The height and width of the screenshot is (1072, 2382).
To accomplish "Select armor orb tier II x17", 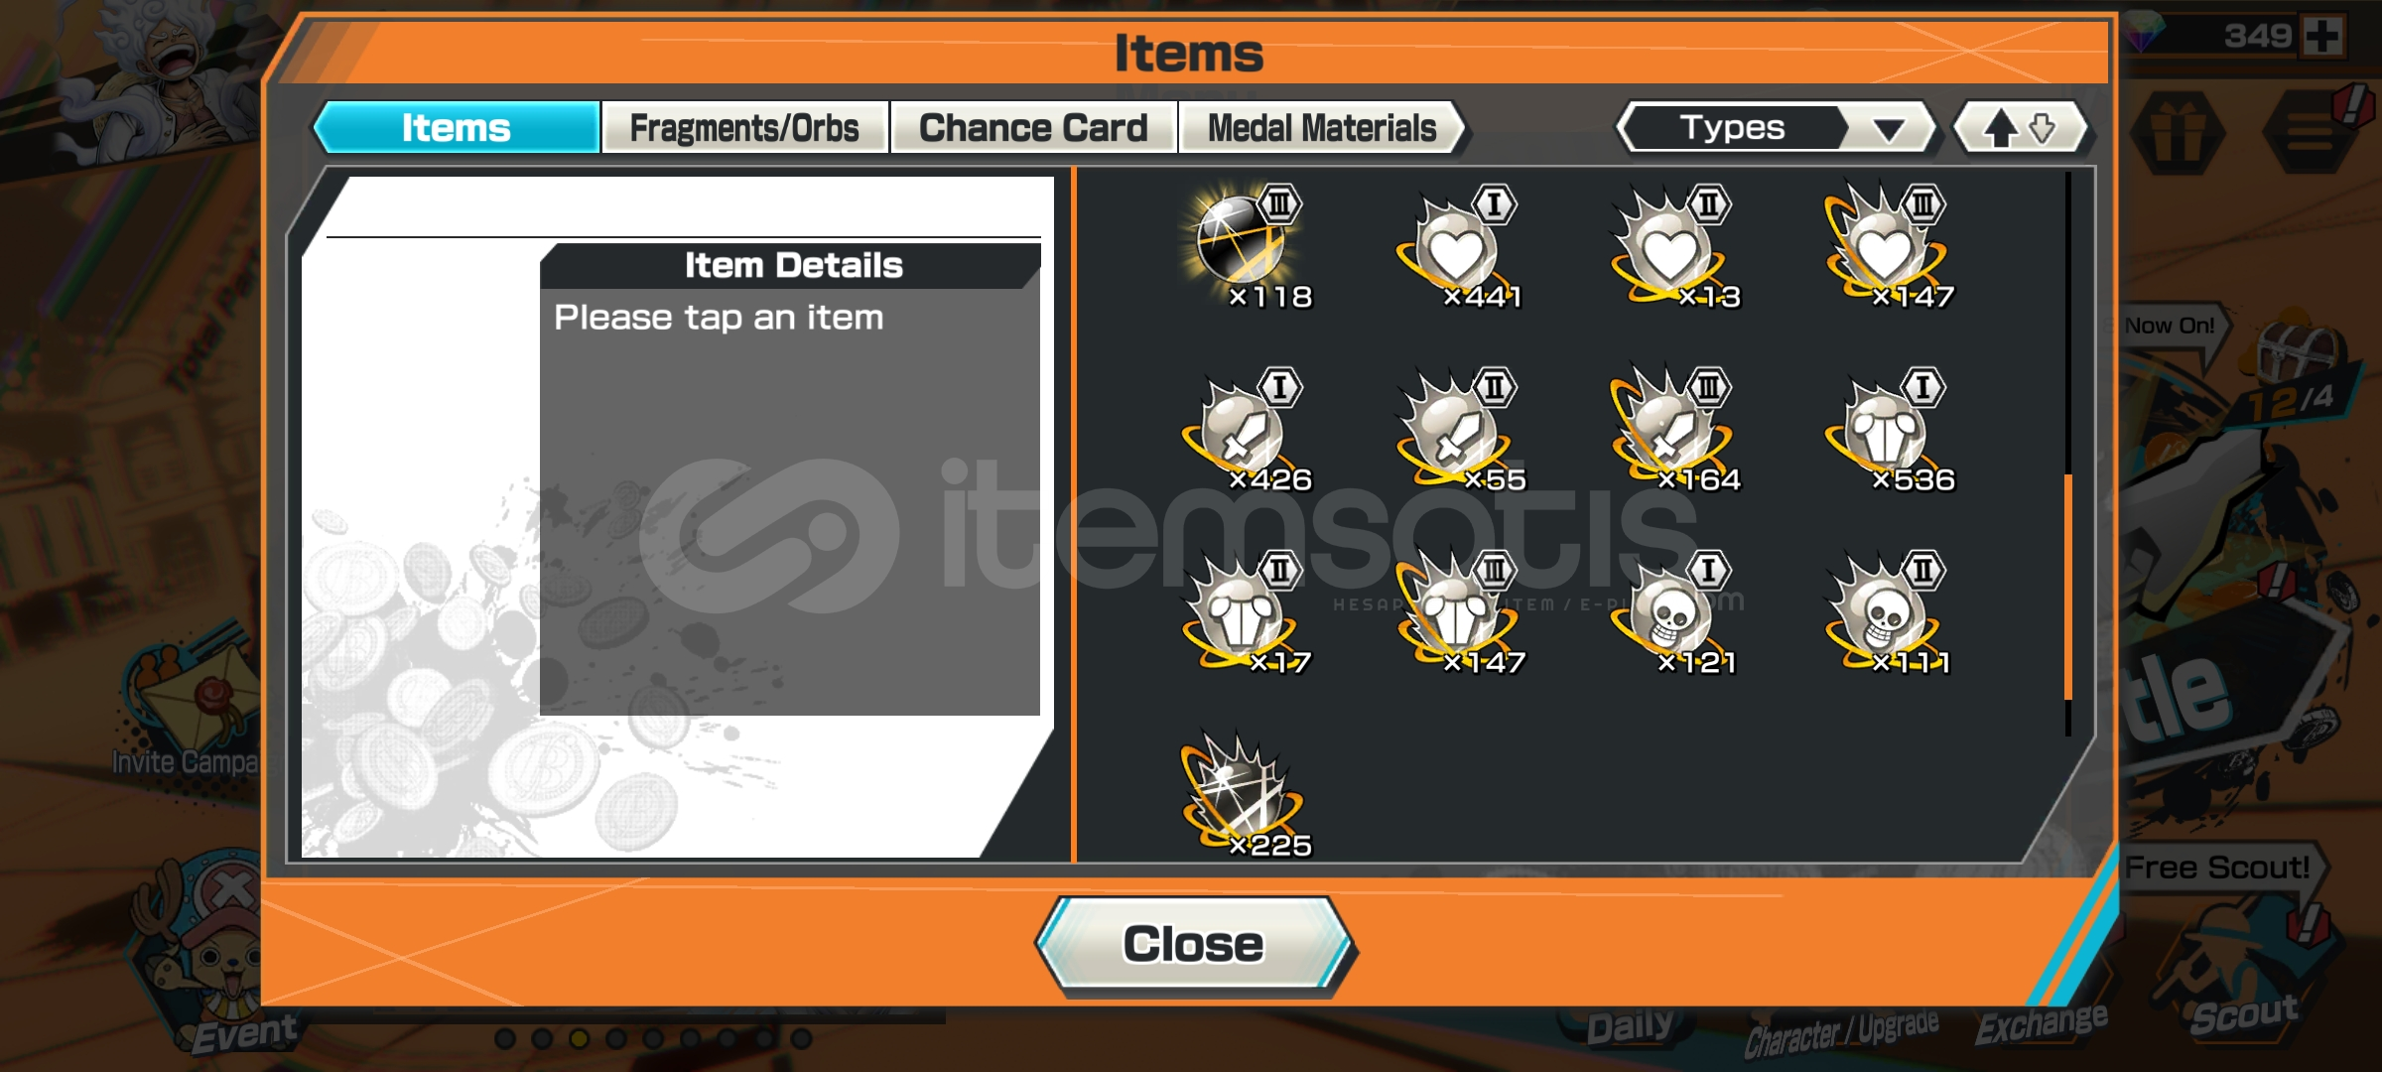I will (1247, 611).
